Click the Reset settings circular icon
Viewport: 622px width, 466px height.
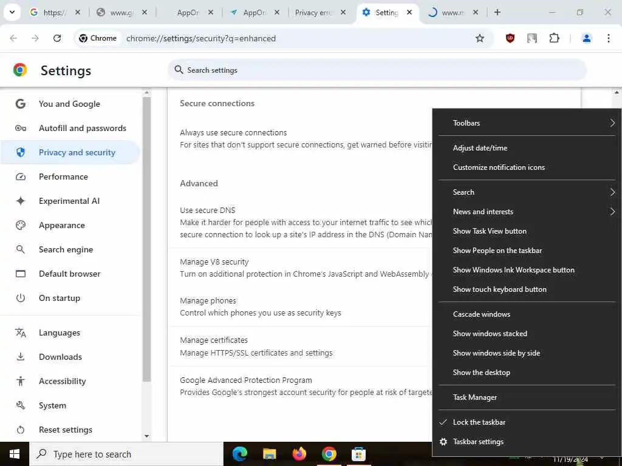coord(21,430)
